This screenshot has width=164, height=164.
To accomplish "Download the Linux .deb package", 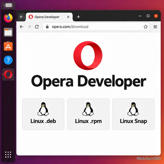I will click(43, 114).
